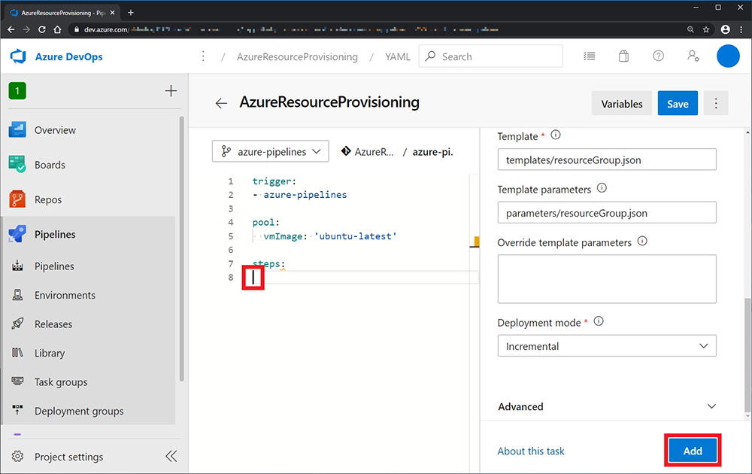Open AzureResourceProvisioning breadcrumb link
The width and height of the screenshot is (752, 474).
point(297,56)
